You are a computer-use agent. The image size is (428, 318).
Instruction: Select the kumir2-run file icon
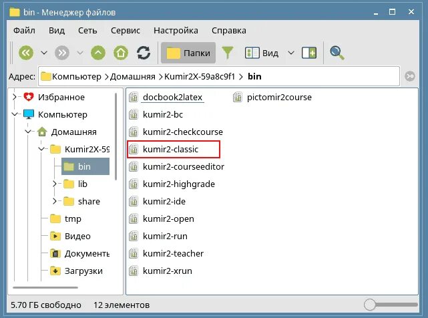click(134, 236)
